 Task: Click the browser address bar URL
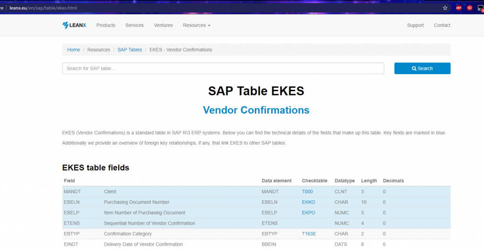43,8
